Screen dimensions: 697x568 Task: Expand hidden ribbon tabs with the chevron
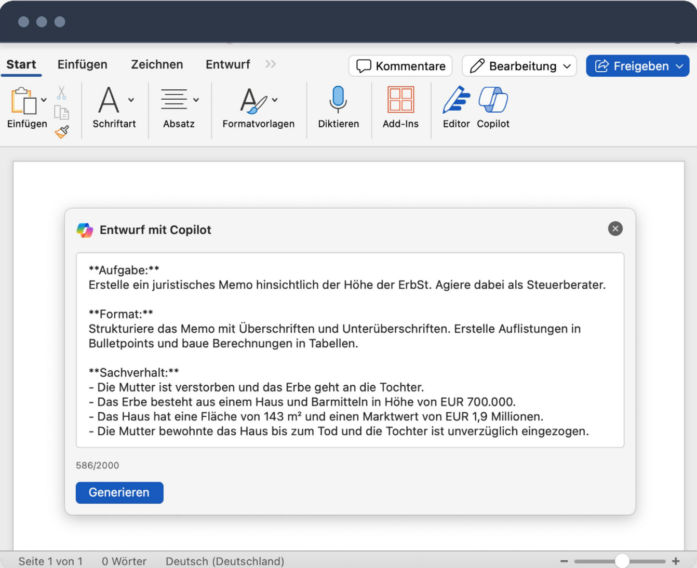tap(270, 64)
